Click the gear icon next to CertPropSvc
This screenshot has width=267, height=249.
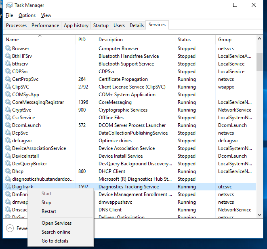click(8, 79)
